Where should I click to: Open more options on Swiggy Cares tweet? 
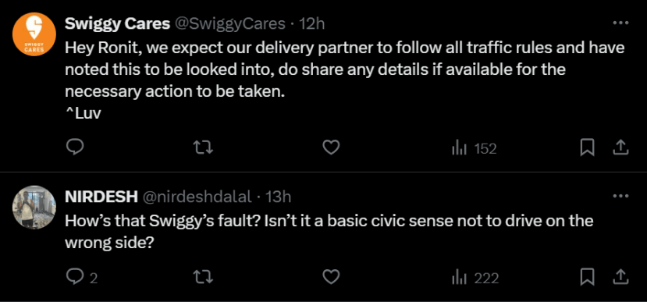620,23
